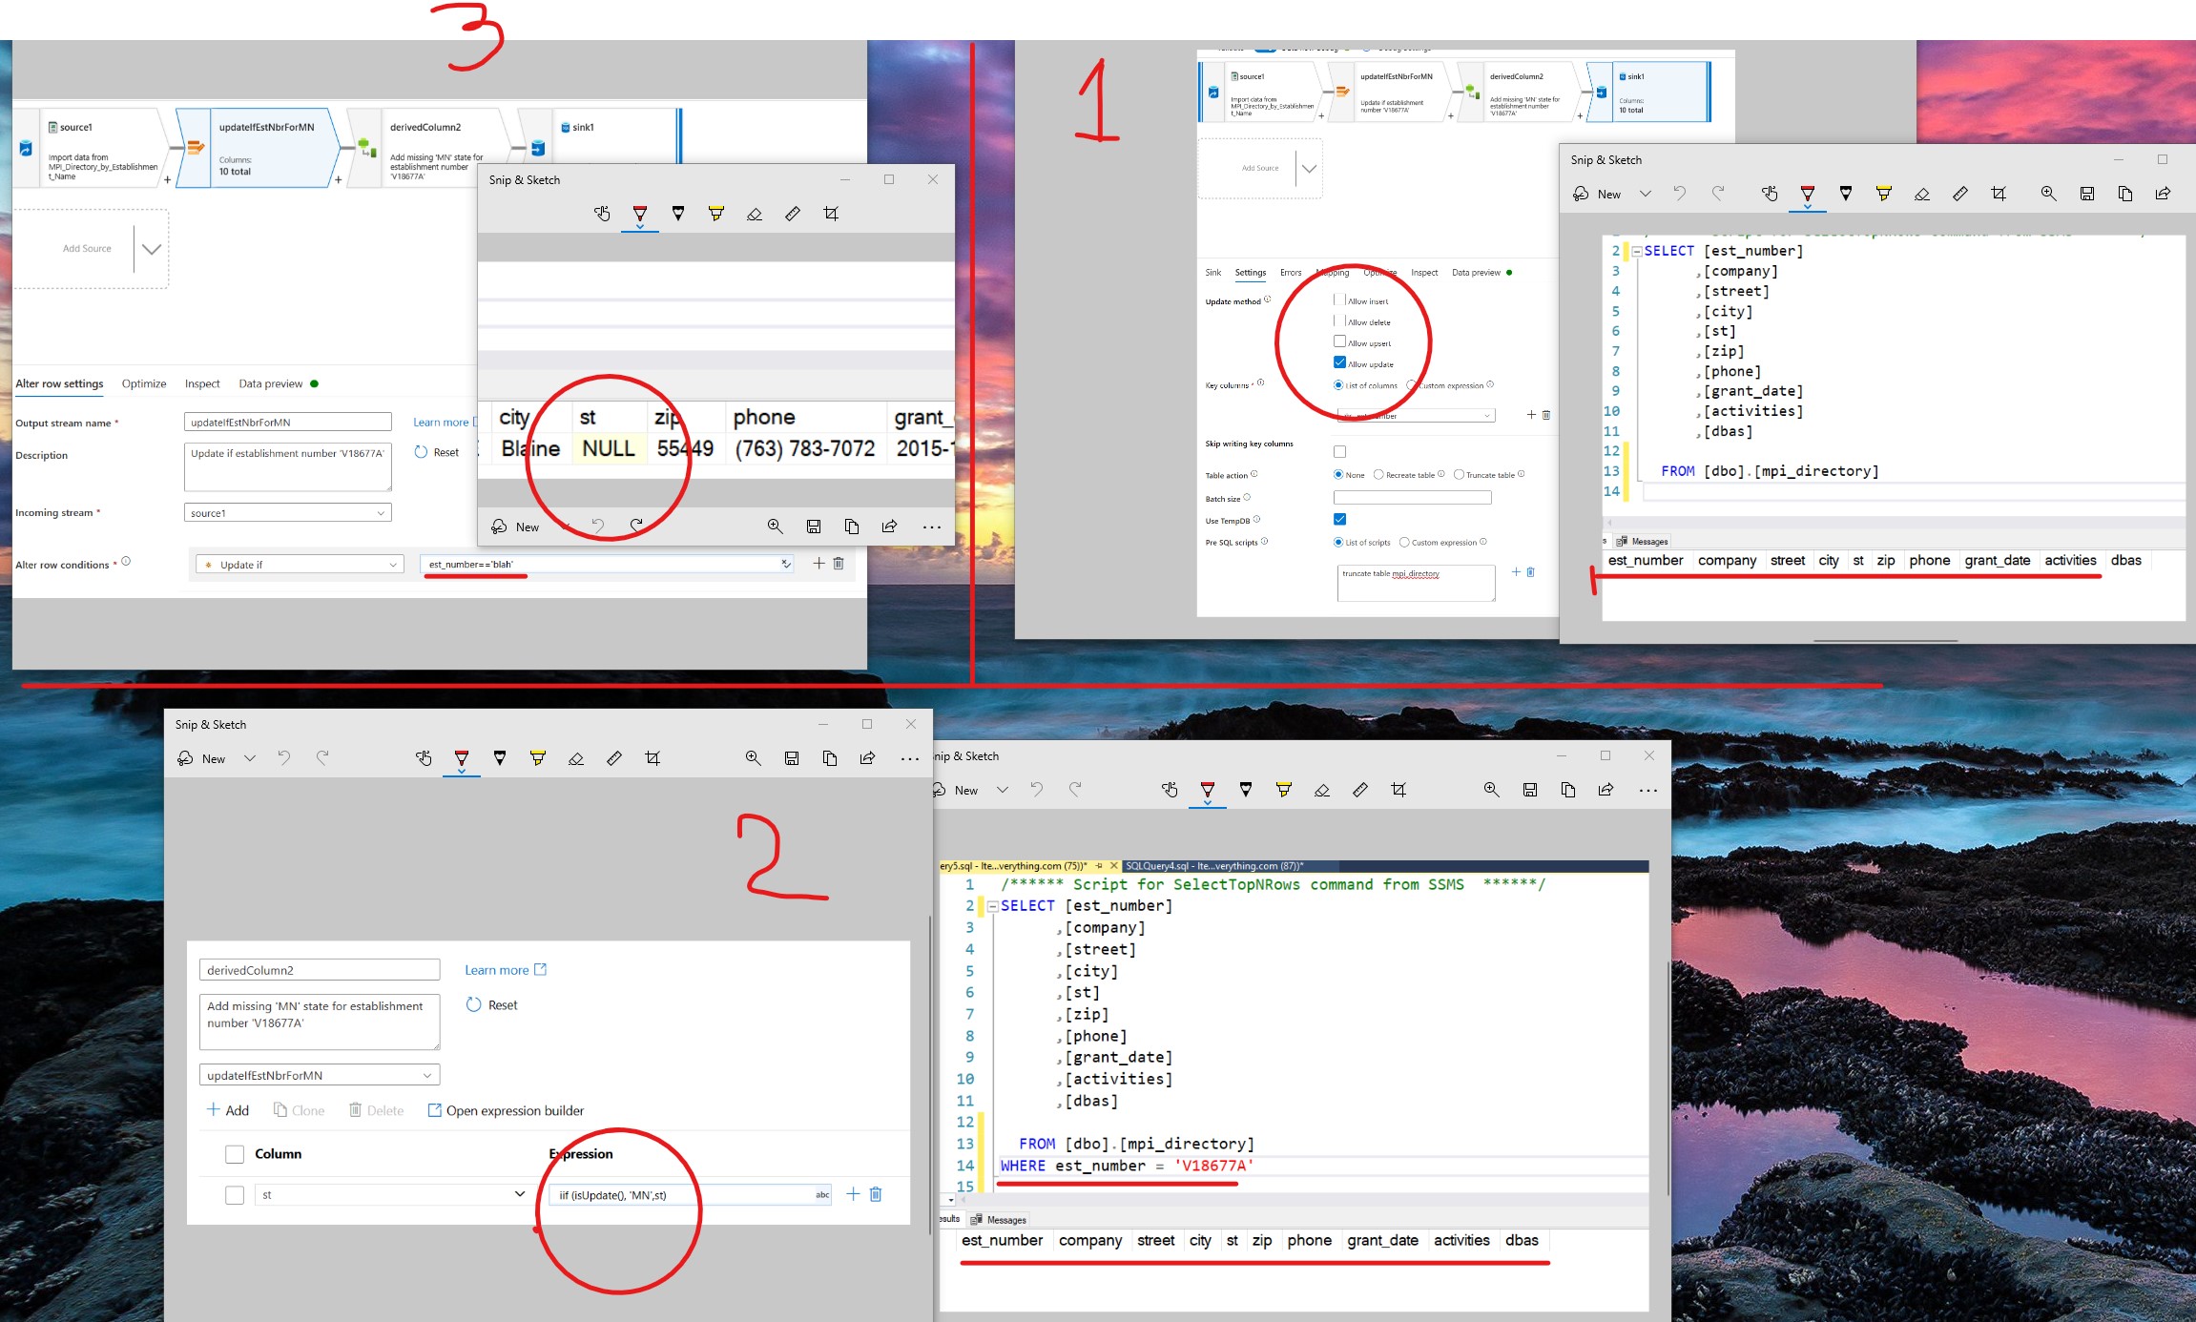The height and width of the screenshot is (1322, 2196).
Task: Click the image crop icon in Snip & Sketch
Action: click(x=831, y=213)
